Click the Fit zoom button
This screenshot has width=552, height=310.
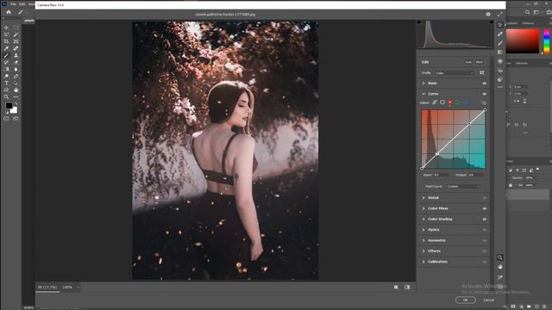pos(47,287)
